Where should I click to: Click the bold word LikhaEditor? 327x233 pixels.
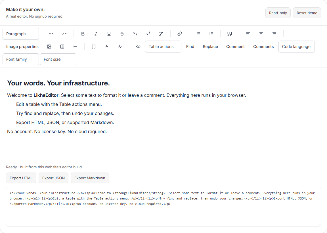46,95
